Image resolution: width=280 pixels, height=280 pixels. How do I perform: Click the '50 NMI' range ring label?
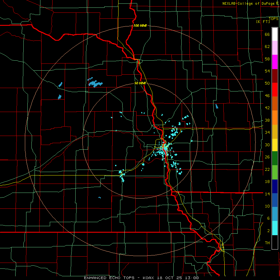tap(140, 83)
